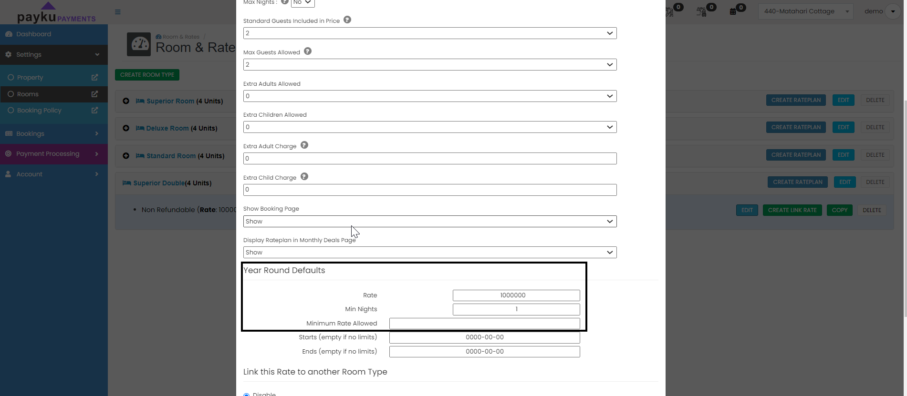Open Max Guests Allowed dropdown
This screenshot has width=907, height=396.
click(430, 65)
